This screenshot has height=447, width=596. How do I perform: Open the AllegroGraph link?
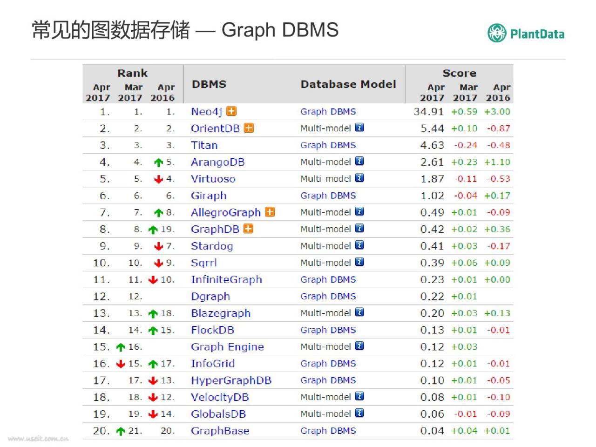(226, 213)
